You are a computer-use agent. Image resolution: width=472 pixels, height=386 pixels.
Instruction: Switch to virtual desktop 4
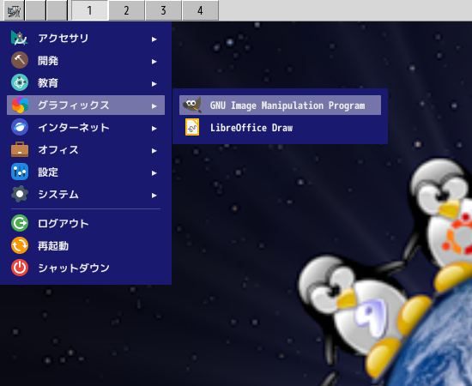tap(200, 10)
